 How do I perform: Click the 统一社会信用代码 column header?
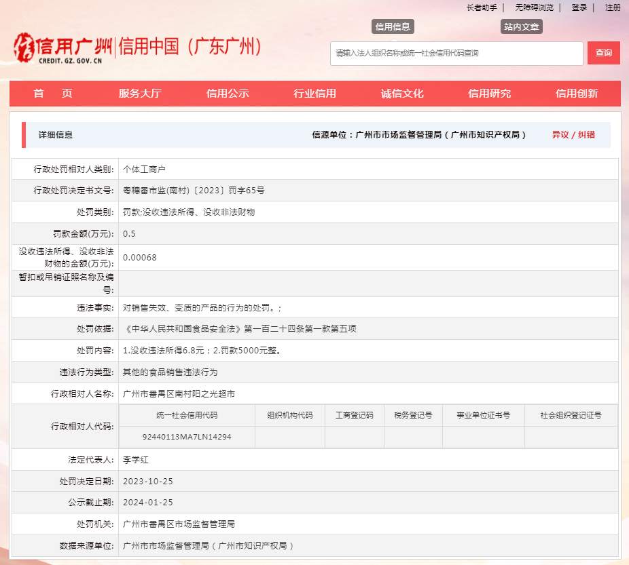(x=187, y=415)
